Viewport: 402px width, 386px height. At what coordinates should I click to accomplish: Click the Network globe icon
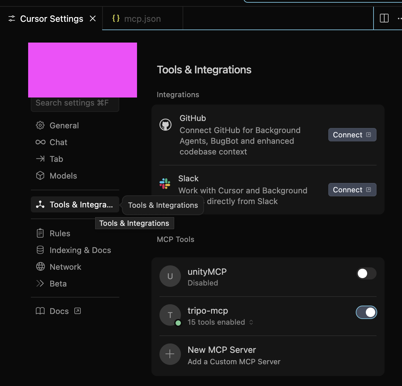click(x=40, y=267)
